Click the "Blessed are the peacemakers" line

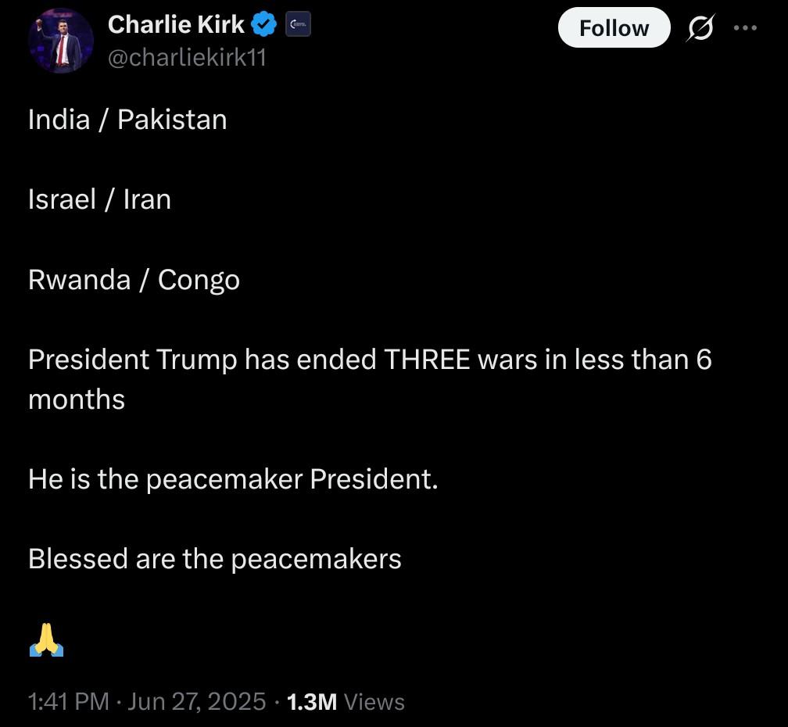pyautogui.click(x=214, y=558)
